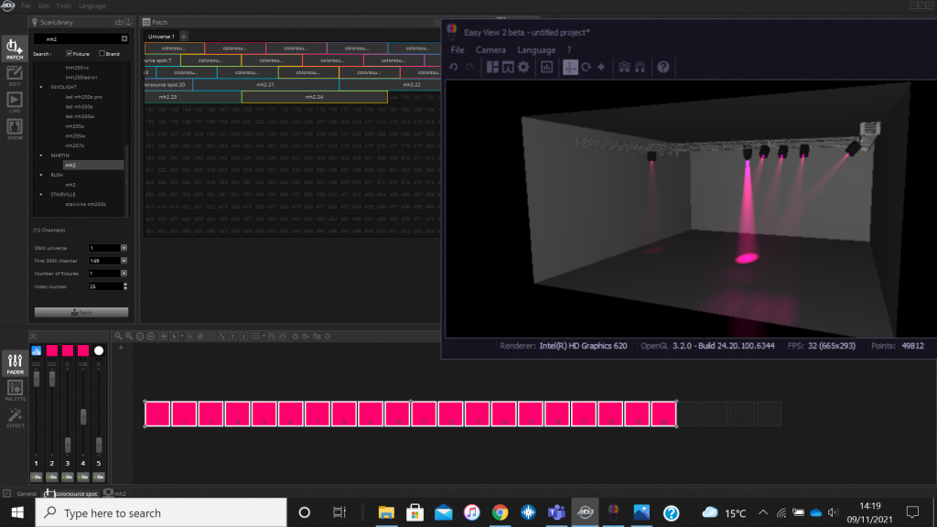
Task: Click the Patch button
Action: point(81,313)
